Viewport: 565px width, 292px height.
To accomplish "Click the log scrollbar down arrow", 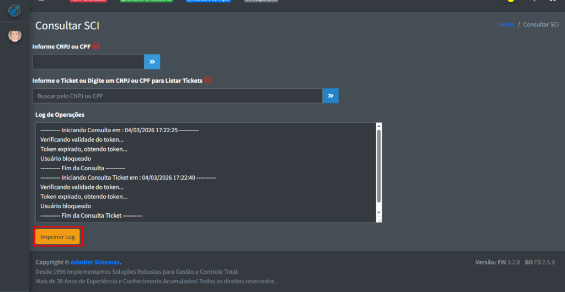I will (x=379, y=212).
